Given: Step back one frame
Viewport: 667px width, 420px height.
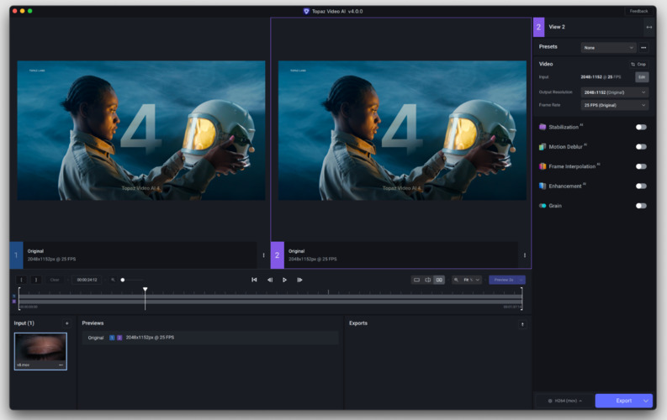Looking at the screenshot, I should click(x=270, y=280).
